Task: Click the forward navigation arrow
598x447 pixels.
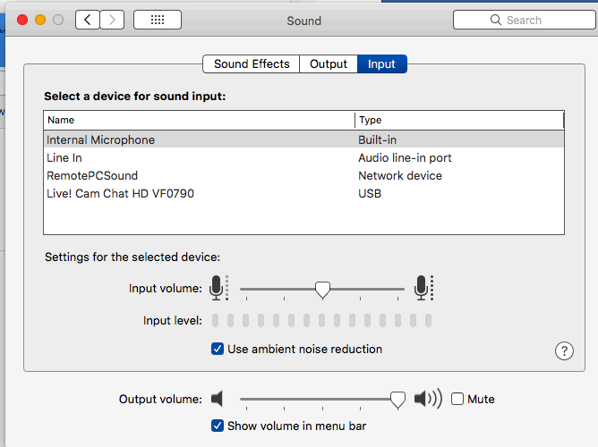Action: pyautogui.click(x=113, y=20)
